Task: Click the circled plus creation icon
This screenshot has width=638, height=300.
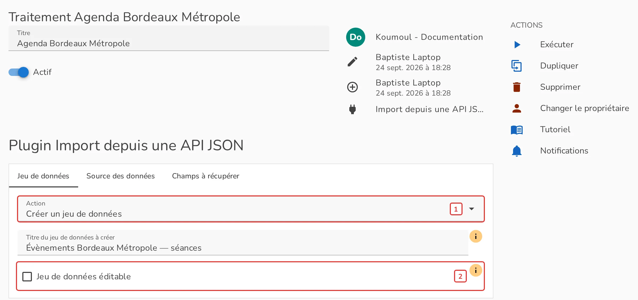Action: click(352, 87)
